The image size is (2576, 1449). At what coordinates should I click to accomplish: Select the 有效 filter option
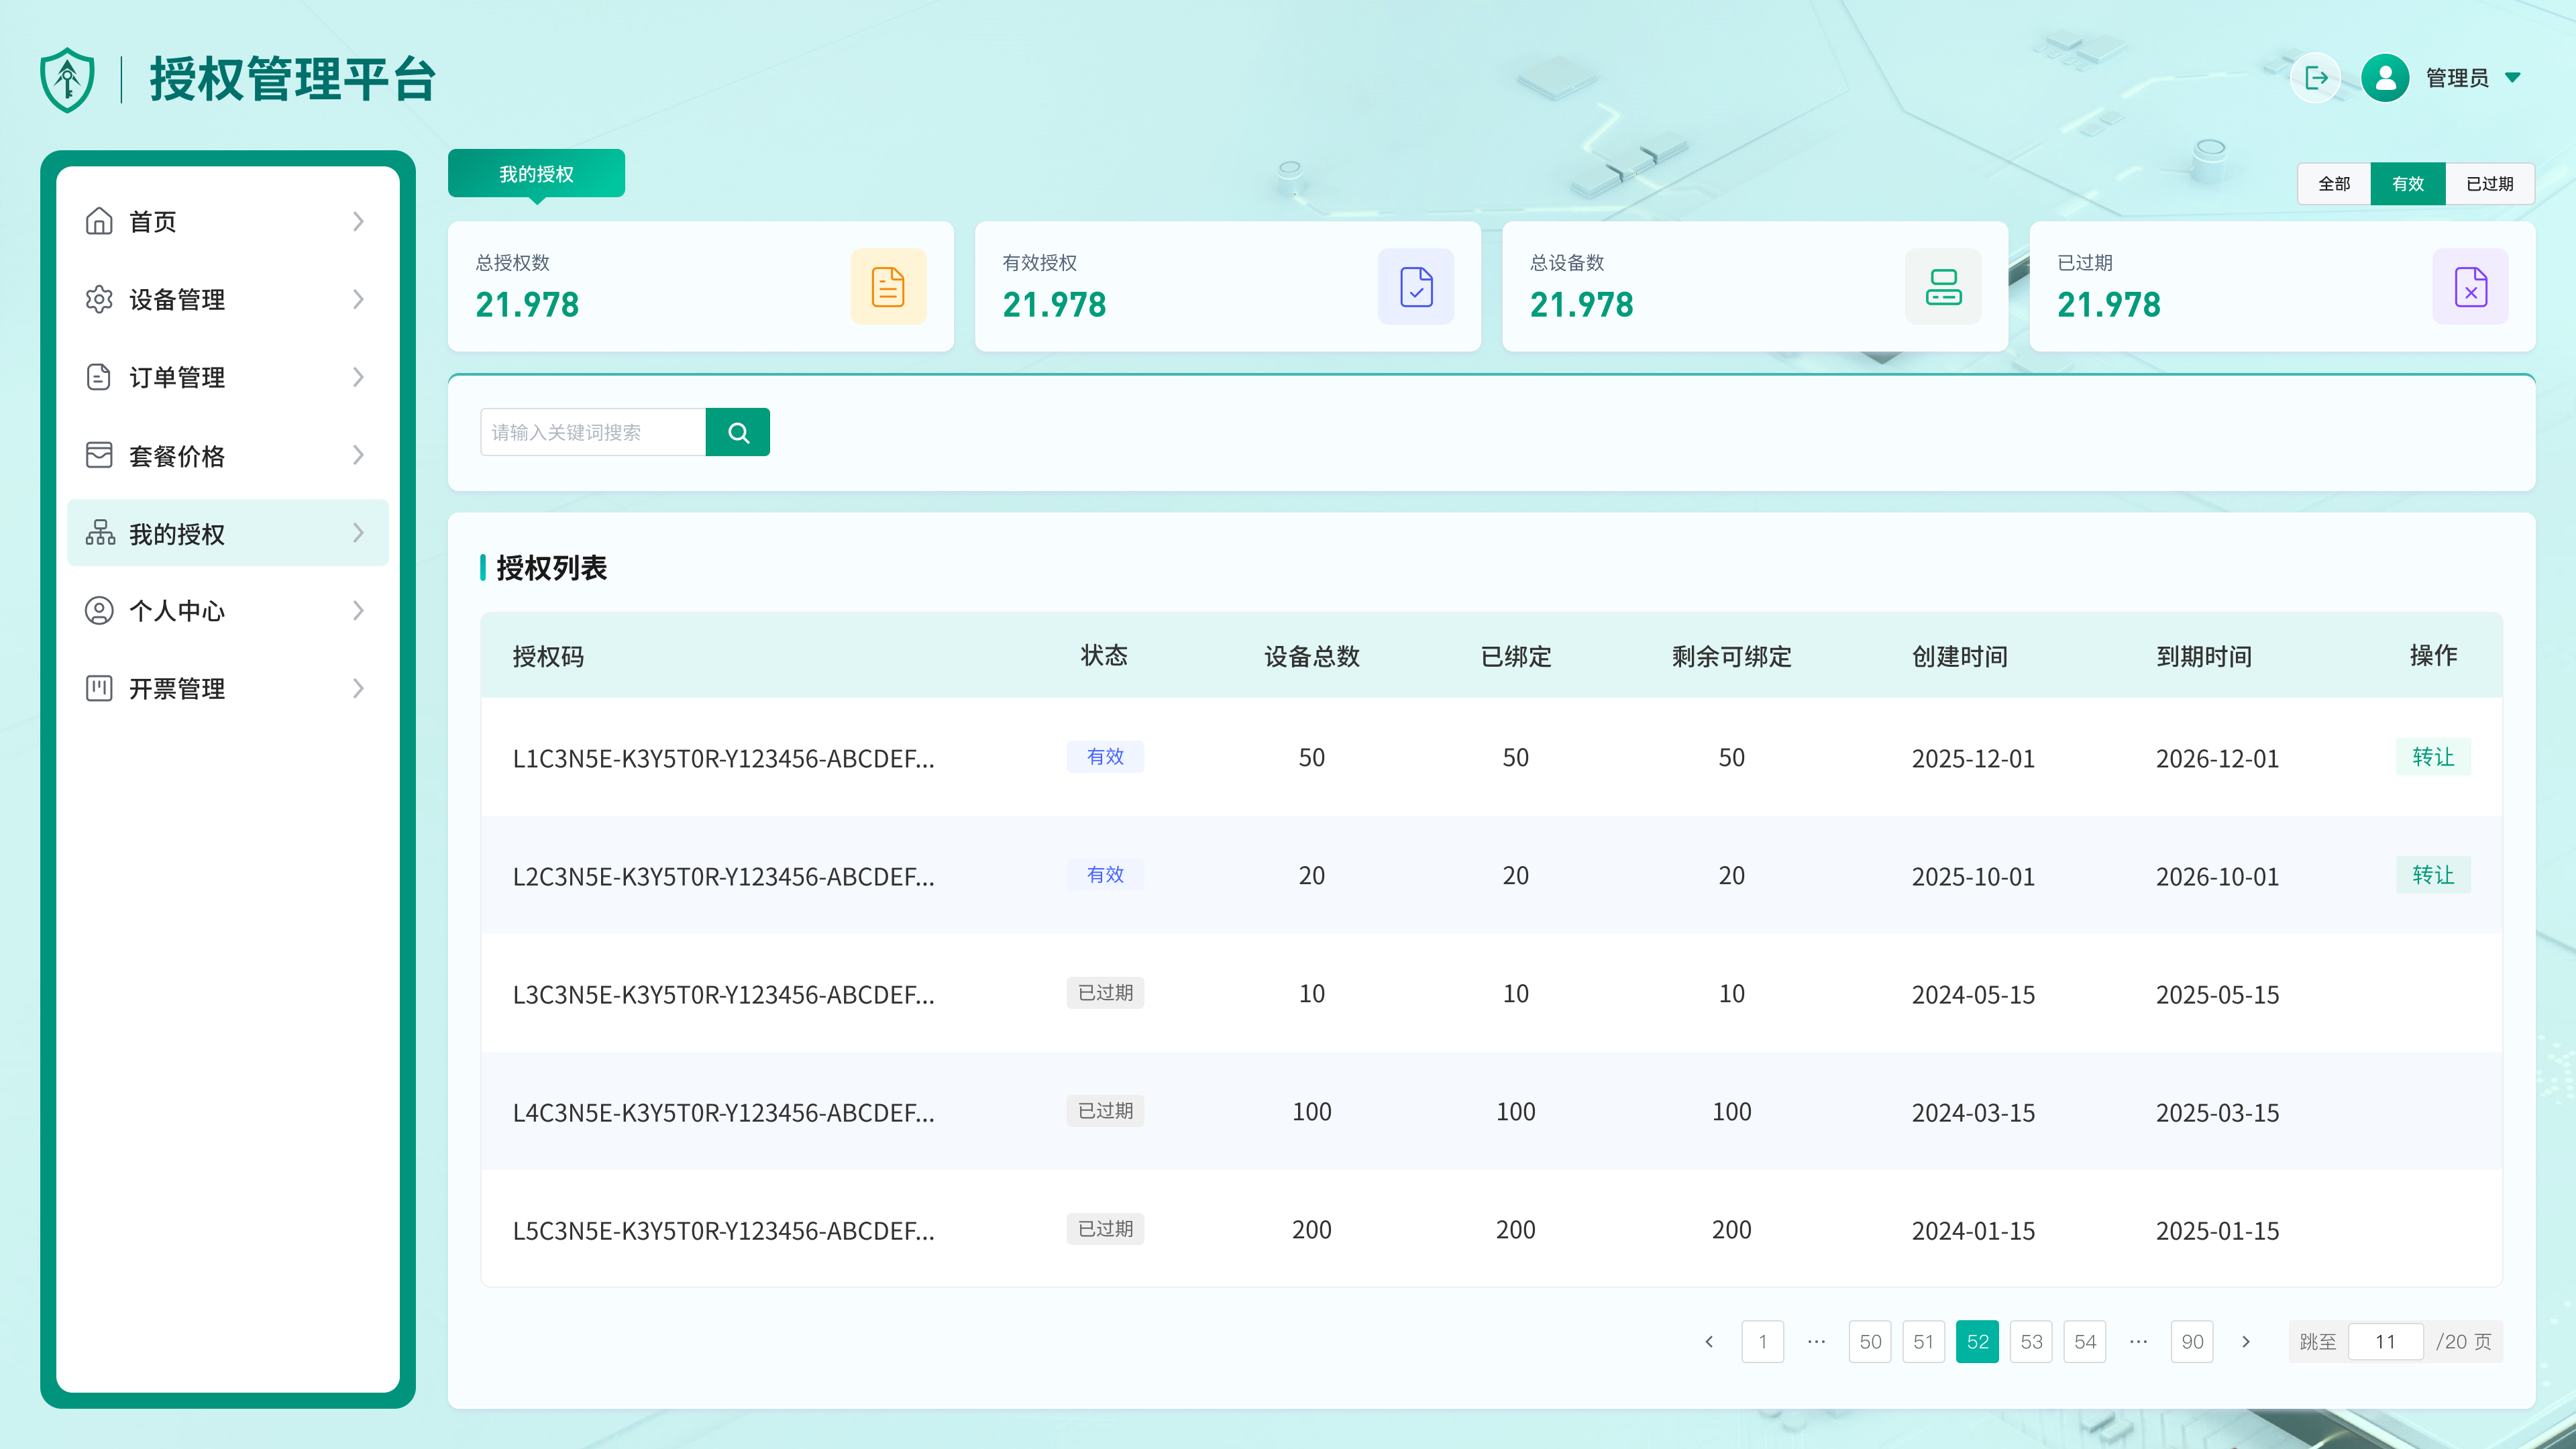(x=2408, y=184)
